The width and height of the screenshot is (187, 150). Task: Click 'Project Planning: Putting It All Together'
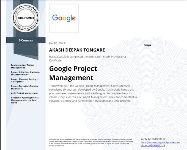[25, 80]
